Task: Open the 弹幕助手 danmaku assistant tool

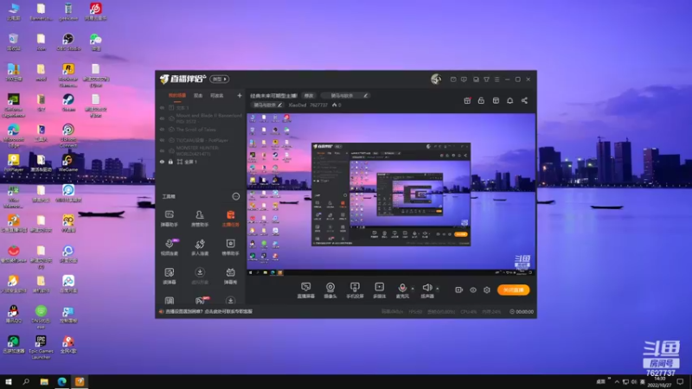Action: click(x=169, y=219)
